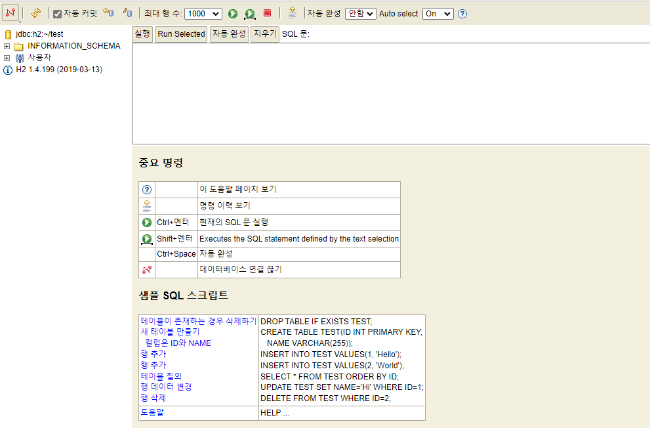Toggle the 자동 커밋 checkbox
The height and width of the screenshot is (428, 650).
(57, 14)
